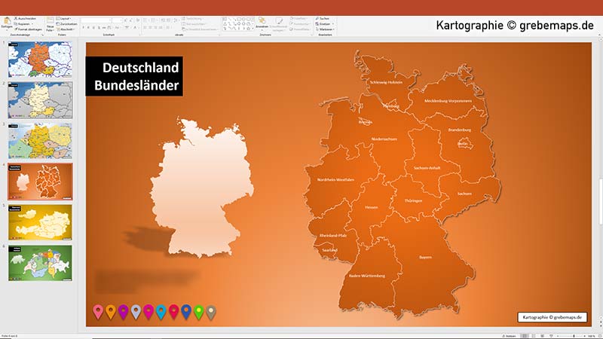Click Zurücksetzen in Folien group
Screen dimensions: 603x339
tap(66, 24)
